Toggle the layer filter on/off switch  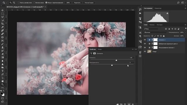pos(186,29)
